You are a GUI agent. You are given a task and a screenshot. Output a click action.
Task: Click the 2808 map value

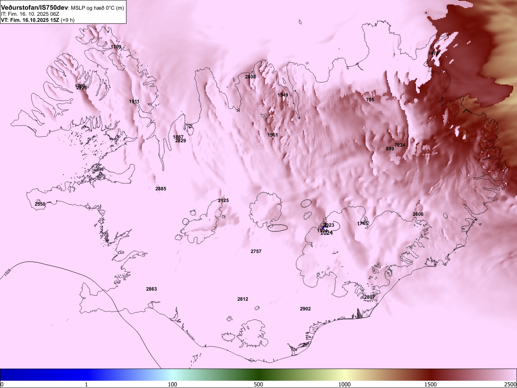(x=250, y=77)
